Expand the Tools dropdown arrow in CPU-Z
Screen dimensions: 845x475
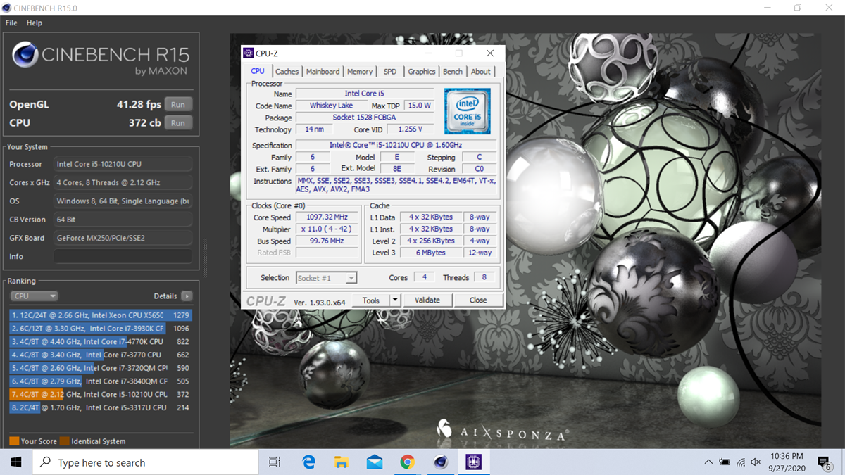395,300
